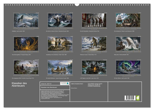Click the CALVENDO logo
This screenshot has height=111, width=154.
pyautogui.click(x=65, y=83)
